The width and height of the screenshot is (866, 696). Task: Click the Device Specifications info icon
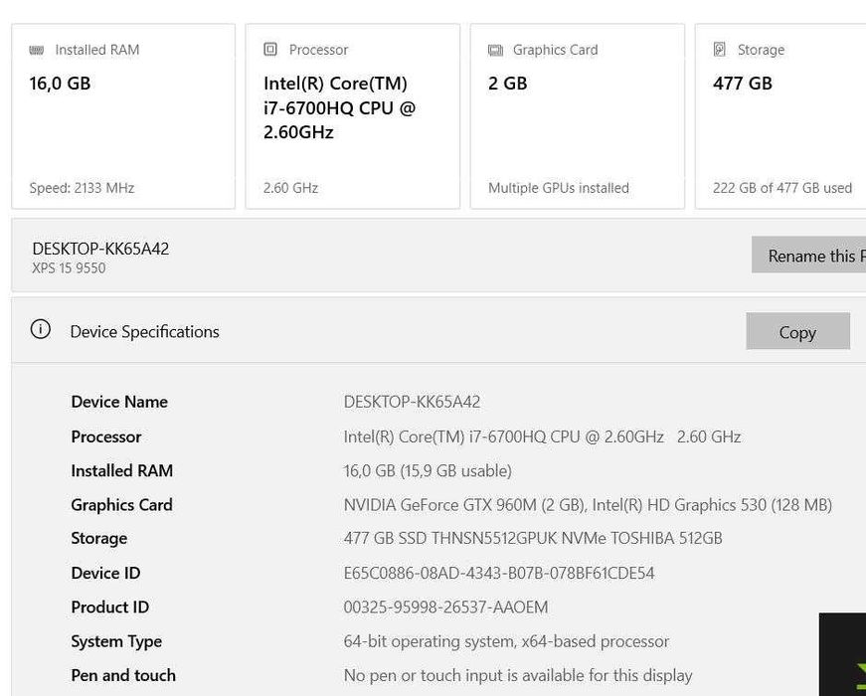41,330
